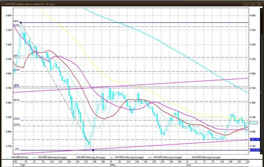
Task: Click the 38.2% label near 4 500
Action: tap(17, 100)
